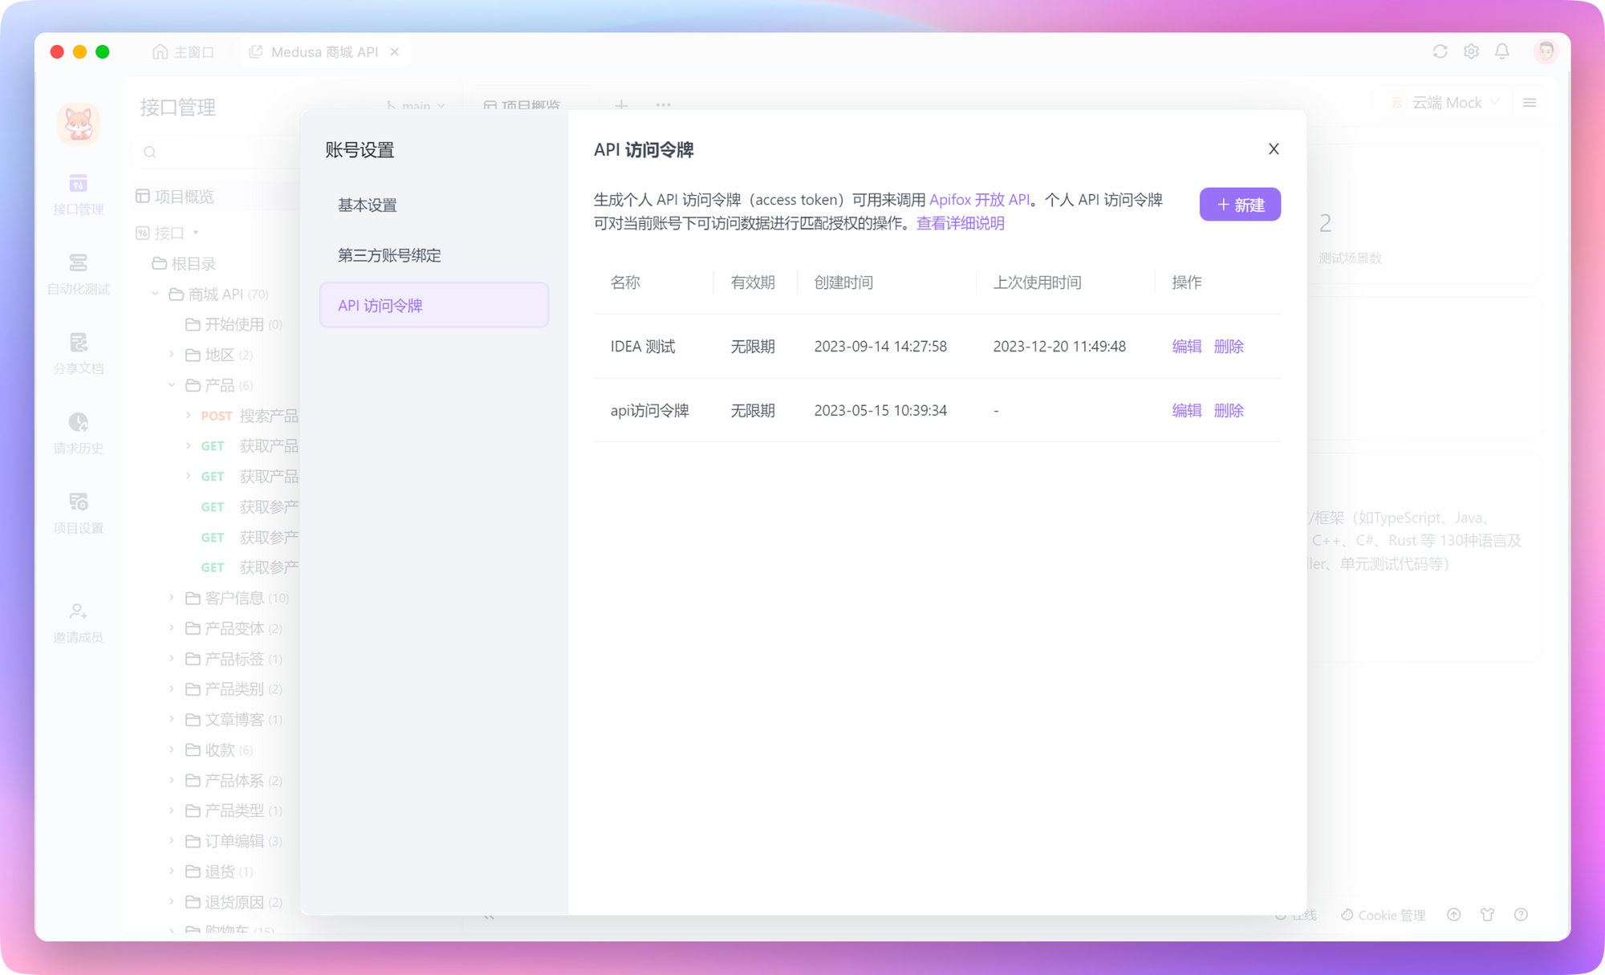Click creation time 2023-09-14 14:27:58
Viewport: 1605px width, 975px height.
tap(880, 346)
